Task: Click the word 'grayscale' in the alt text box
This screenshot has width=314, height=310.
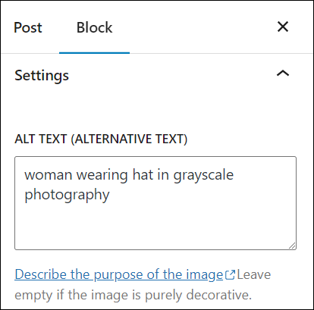Action: (x=203, y=175)
